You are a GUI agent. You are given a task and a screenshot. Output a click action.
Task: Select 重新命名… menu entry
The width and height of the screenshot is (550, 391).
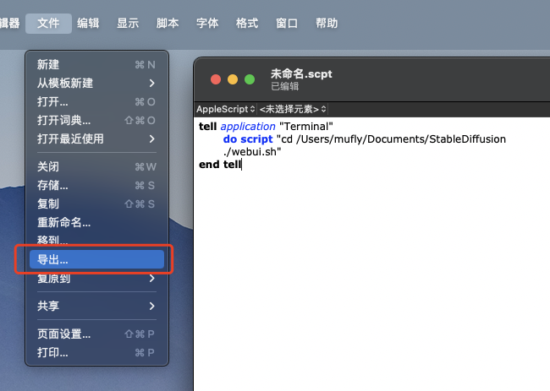[x=96, y=222]
